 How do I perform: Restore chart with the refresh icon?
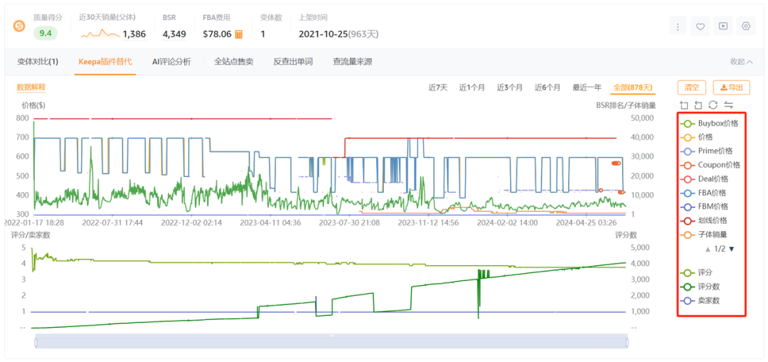tap(713, 105)
